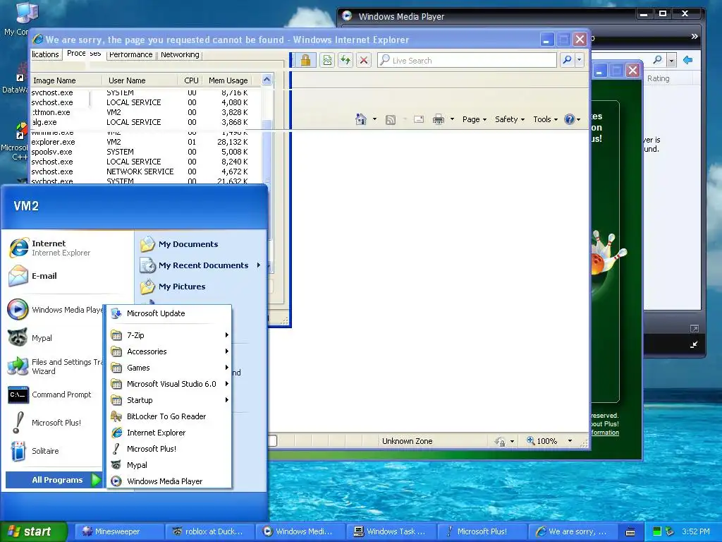Screen dimensions: 722x542
Task: Click Media Player switch to compact mode icon
Action: [x=694, y=344]
